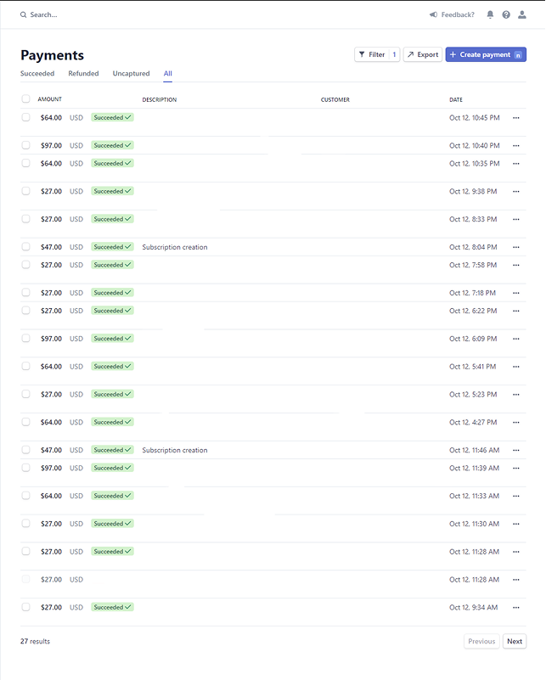
Task: Switch to the Succeeded tab
Action: [x=37, y=73]
